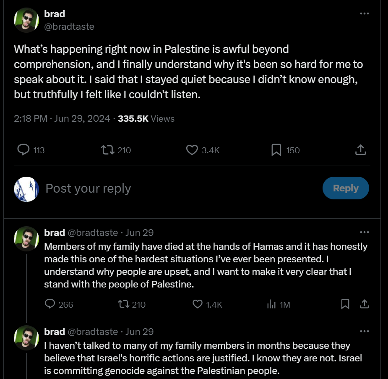
Task: Click the blue Reply button
Action: pyautogui.click(x=346, y=188)
